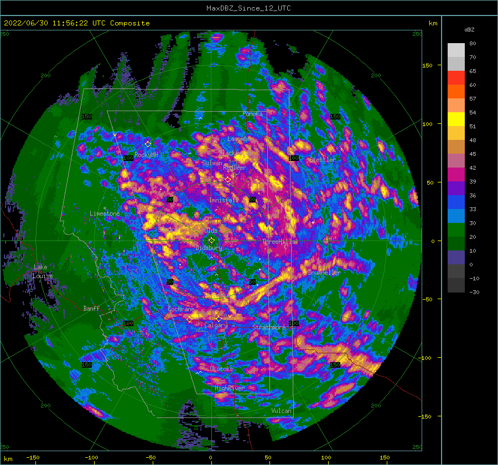Click the Didsbury map label
This screenshot has height=465, width=498.
click(x=209, y=248)
